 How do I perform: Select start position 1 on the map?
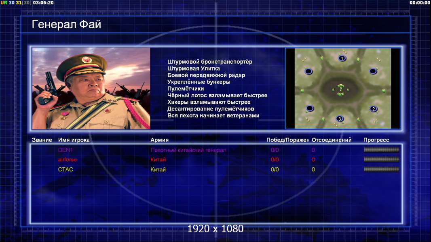click(342, 58)
